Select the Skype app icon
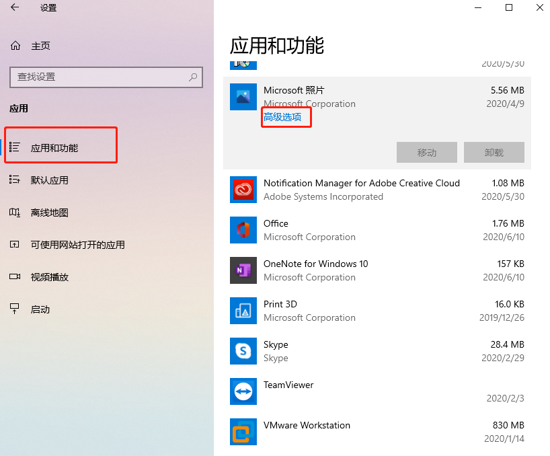Screen dimensions: 550x456 [x=243, y=351]
